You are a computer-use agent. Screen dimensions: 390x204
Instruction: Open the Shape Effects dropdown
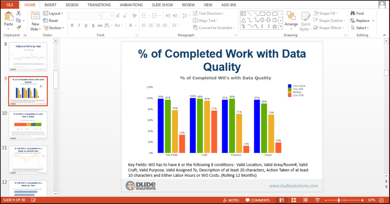[328, 28]
